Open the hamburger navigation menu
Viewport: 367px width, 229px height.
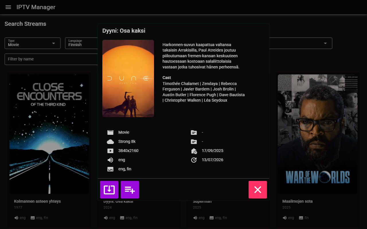(x=8, y=7)
